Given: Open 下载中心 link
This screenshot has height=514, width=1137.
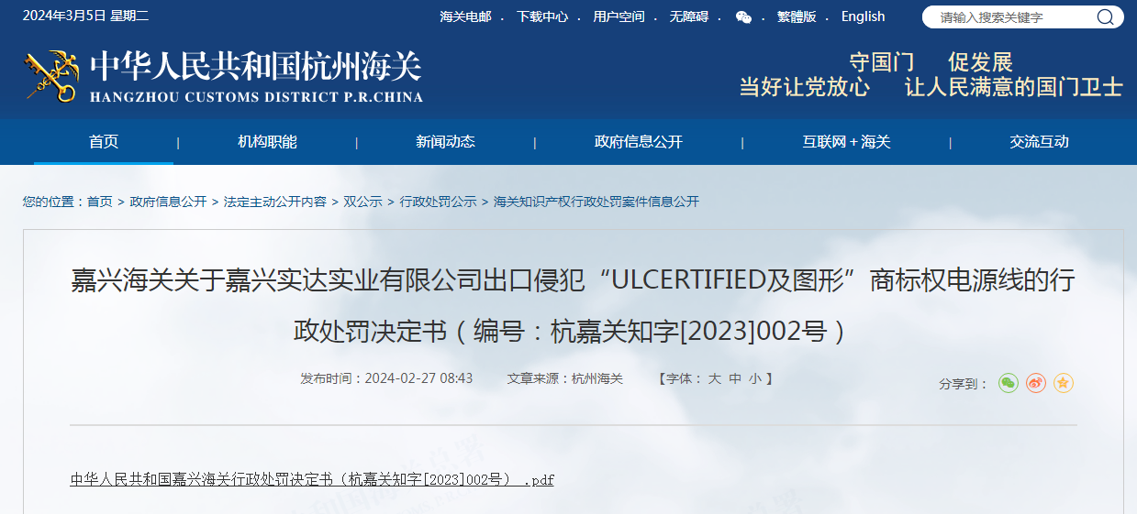Looking at the screenshot, I should 541,16.
